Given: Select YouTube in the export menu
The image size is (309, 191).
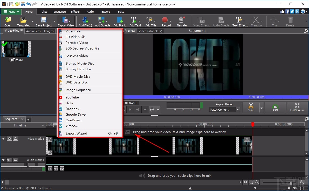Looking at the screenshot, I should 72,97.
